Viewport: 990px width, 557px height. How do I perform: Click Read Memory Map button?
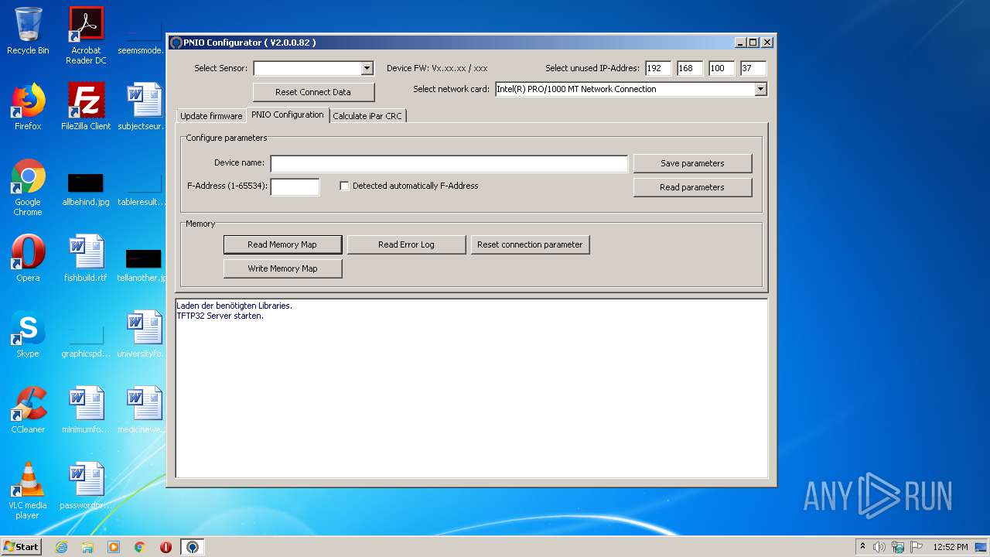pos(282,244)
